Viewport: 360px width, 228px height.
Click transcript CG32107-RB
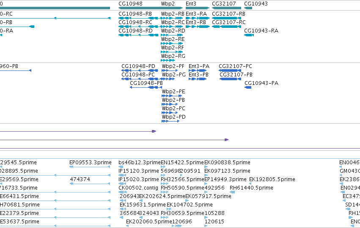click(x=229, y=14)
